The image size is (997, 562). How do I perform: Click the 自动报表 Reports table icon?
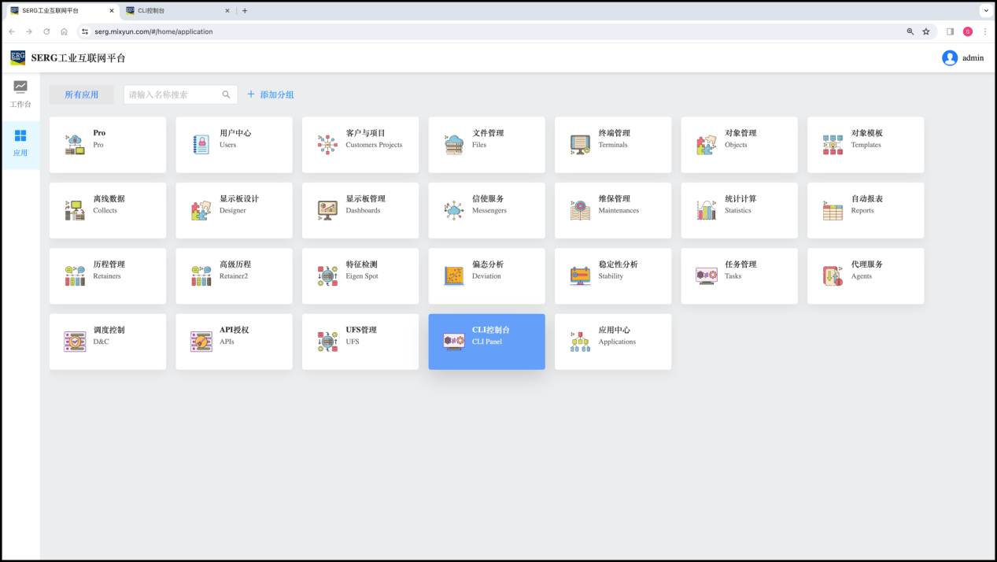pos(833,210)
